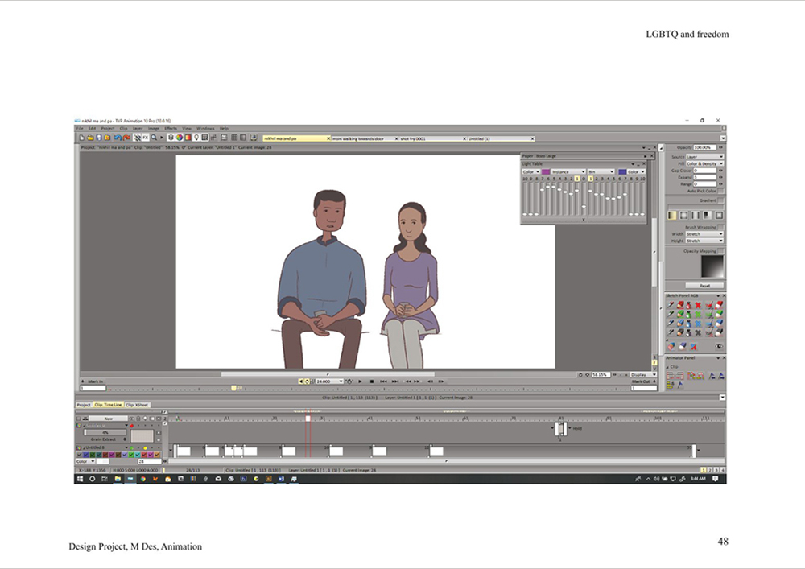Expand the 24.000 frame rate dropdown
The height and width of the screenshot is (569, 805).
[x=329, y=381]
